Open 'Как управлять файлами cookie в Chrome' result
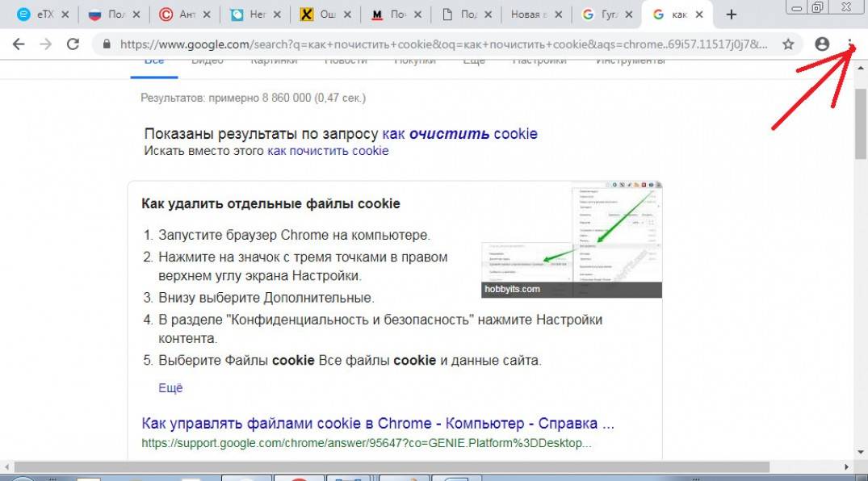This screenshot has height=481, width=868. [377, 424]
